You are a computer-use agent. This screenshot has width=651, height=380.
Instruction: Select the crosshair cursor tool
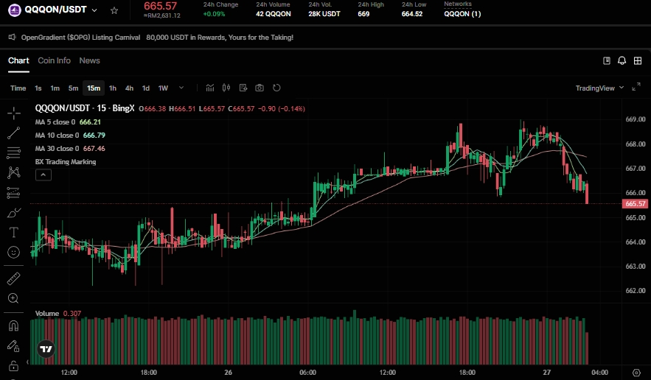tap(13, 113)
